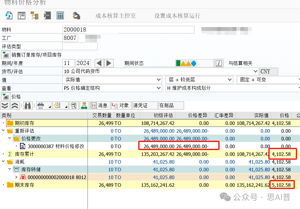
Task: Open the 货币/评估 currency dropdown
Action: [x=256, y=71]
